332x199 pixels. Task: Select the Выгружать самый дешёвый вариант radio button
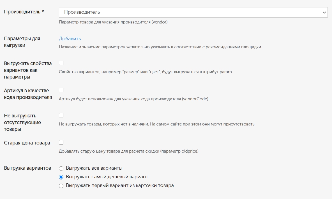click(x=61, y=177)
